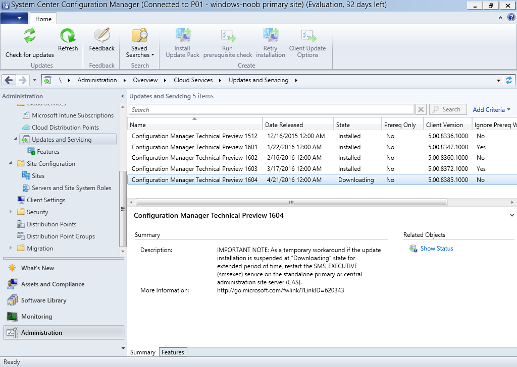Switch to the Summary details tab
This screenshot has width=517, height=367.
point(143,352)
